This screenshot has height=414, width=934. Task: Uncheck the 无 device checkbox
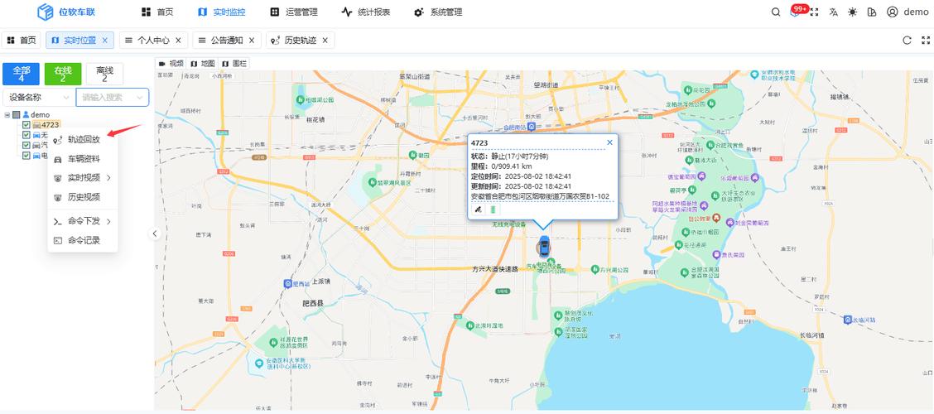click(26, 135)
